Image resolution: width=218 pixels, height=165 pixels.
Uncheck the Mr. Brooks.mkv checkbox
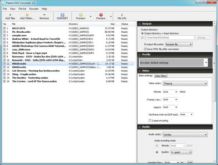[x=4, y=32]
